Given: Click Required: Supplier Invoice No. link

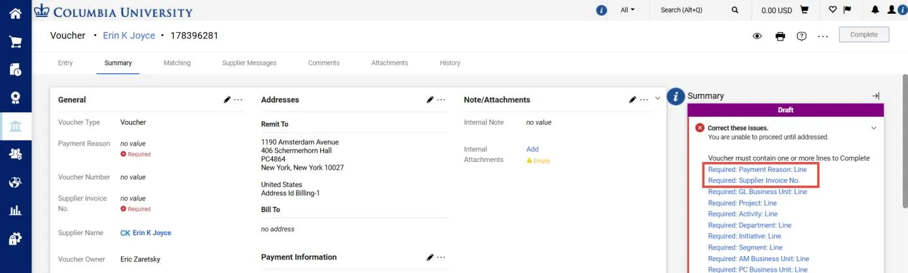Looking at the screenshot, I should 754,180.
